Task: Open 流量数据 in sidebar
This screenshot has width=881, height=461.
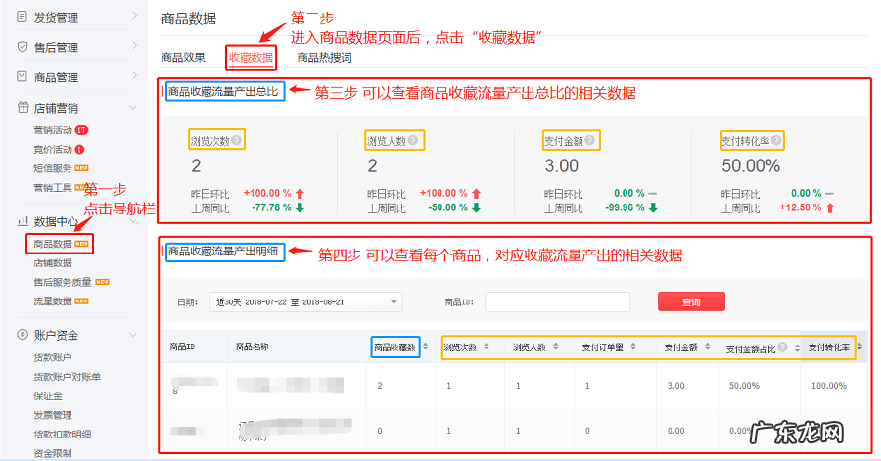Action: coord(53,300)
